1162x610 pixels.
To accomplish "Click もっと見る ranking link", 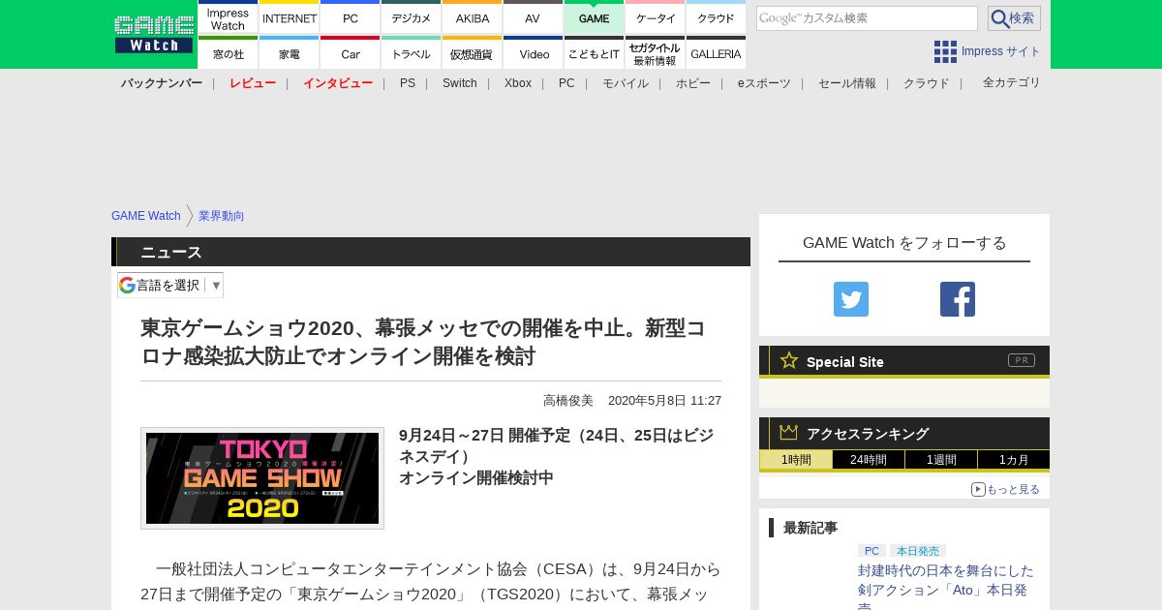I will 1013,489.
